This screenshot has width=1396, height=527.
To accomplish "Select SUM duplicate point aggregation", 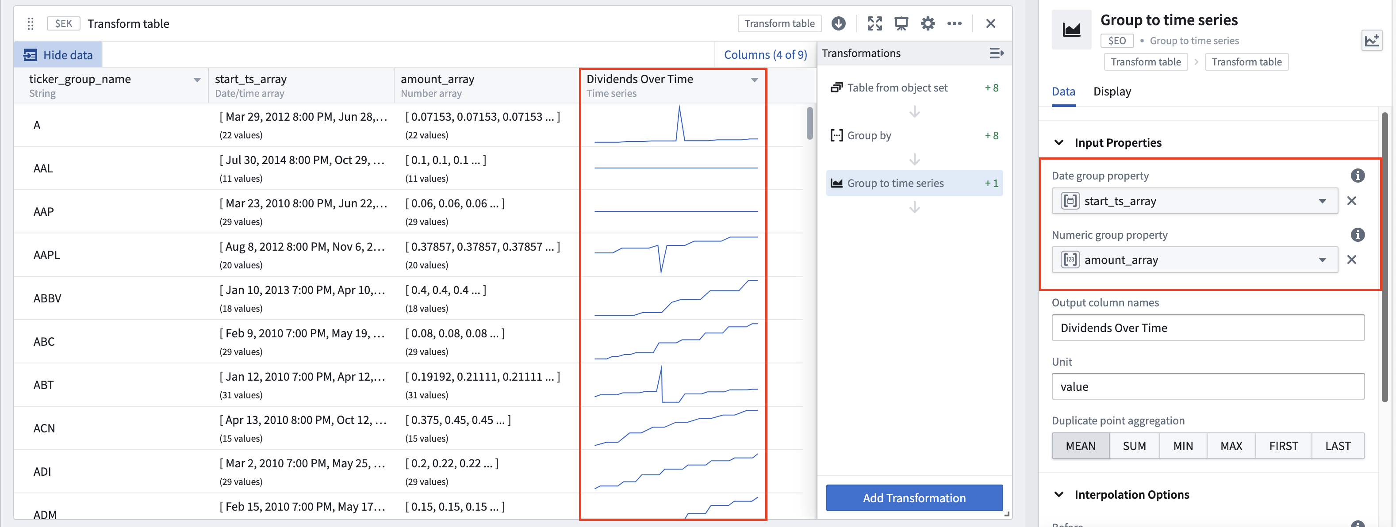I will pos(1134,446).
